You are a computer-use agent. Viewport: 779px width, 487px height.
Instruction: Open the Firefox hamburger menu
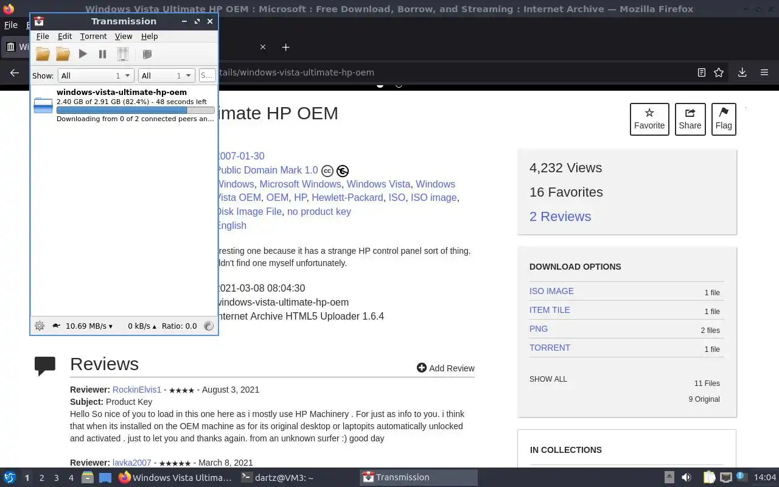tap(764, 72)
